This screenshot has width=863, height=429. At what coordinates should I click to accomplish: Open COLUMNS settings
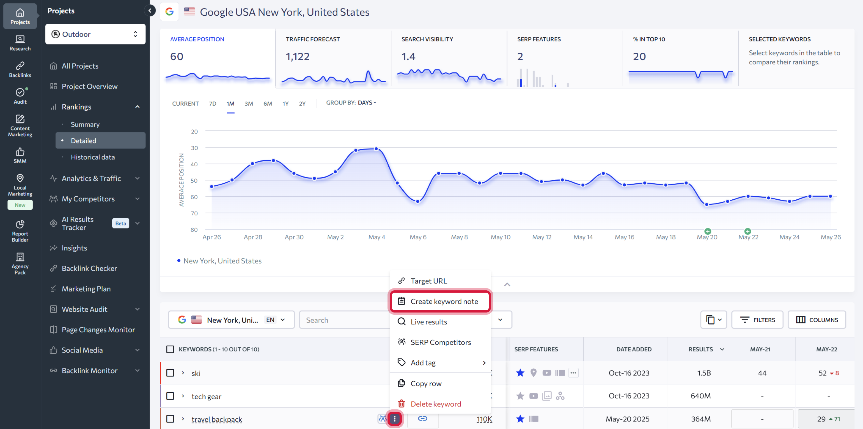pyautogui.click(x=817, y=320)
